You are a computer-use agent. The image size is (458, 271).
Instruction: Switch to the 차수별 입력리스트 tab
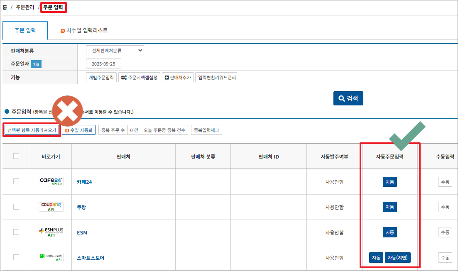(84, 30)
